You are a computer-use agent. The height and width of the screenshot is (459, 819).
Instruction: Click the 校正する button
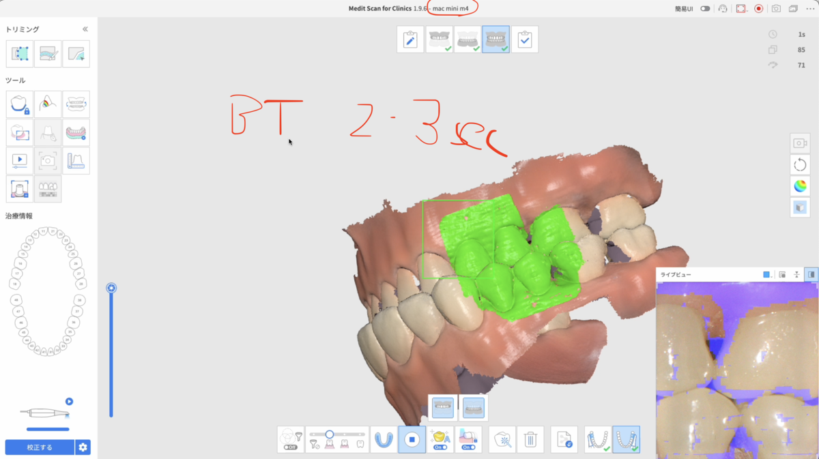pos(40,447)
